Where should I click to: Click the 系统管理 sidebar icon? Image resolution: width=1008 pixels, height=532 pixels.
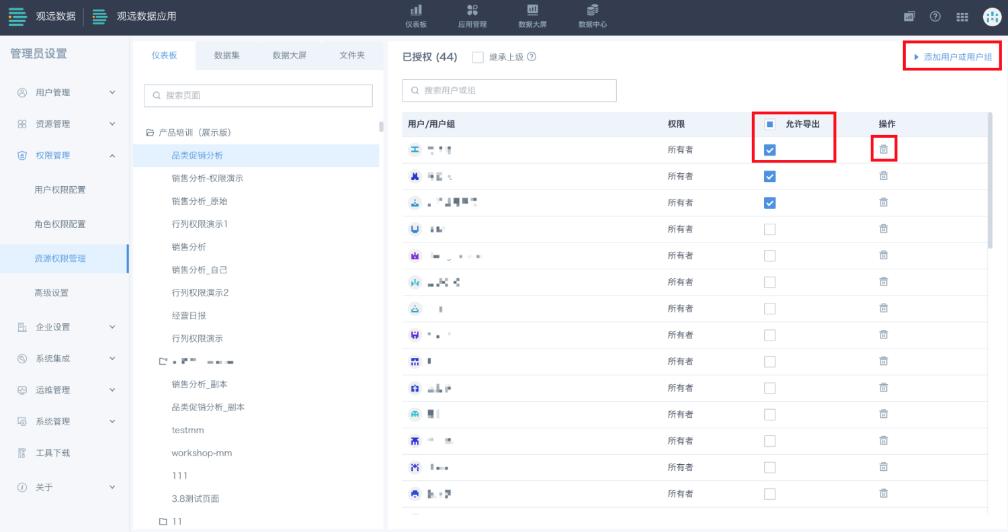[22, 422]
